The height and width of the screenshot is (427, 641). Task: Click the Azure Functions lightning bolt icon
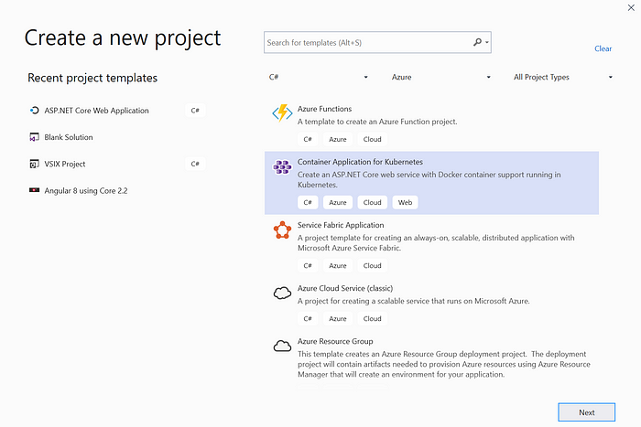click(x=282, y=113)
